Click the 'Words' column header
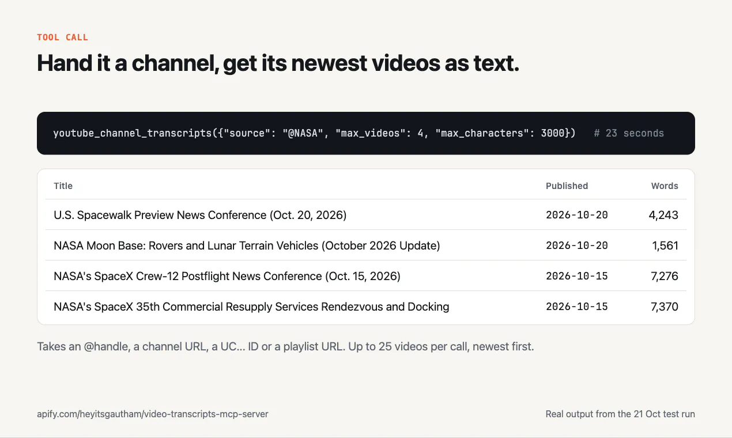Image resolution: width=732 pixels, height=438 pixels. pos(665,186)
